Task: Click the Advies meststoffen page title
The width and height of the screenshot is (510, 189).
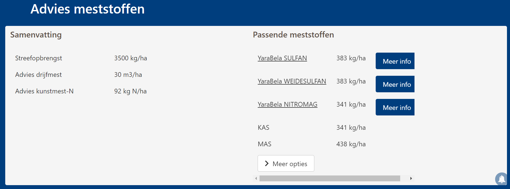Action: click(88, 9)
